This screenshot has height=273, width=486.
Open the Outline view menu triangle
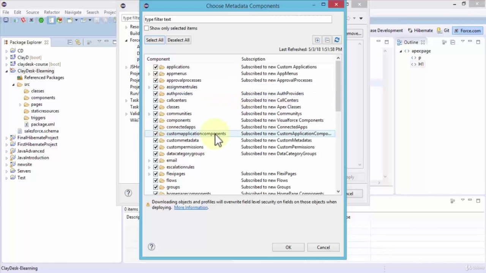(x=462, y=41)
